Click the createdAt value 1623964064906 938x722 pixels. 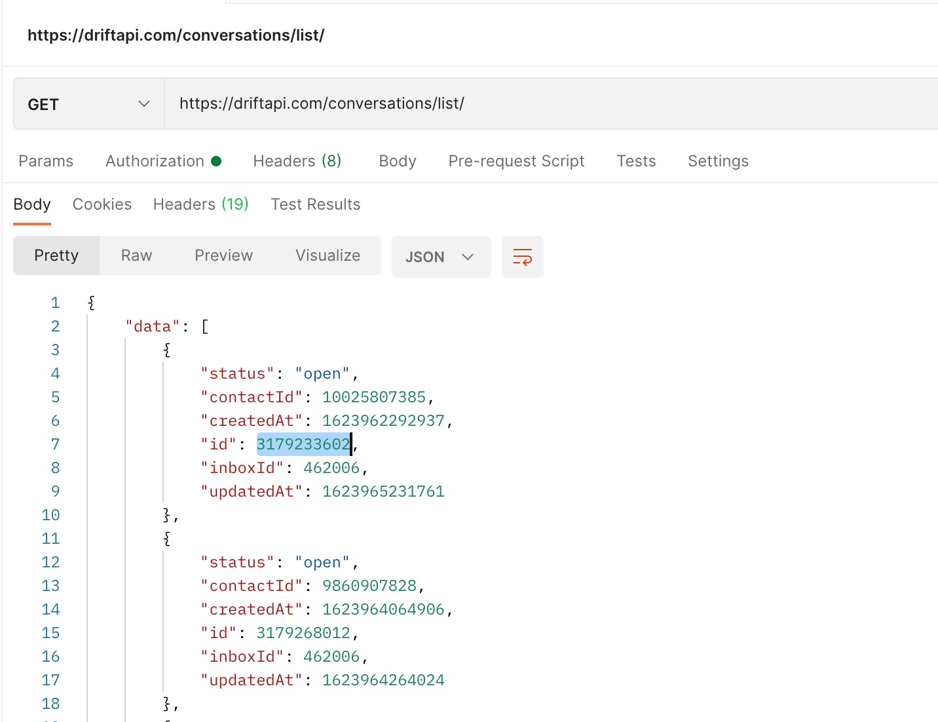[383, 609]
